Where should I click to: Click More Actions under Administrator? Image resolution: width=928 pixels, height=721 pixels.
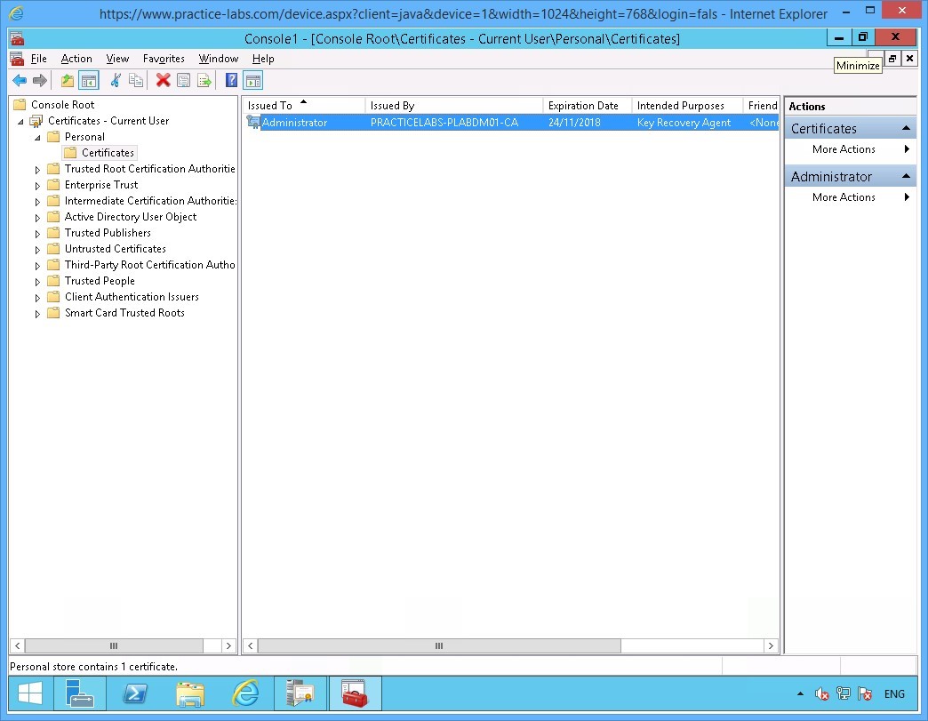click(843, 196)
